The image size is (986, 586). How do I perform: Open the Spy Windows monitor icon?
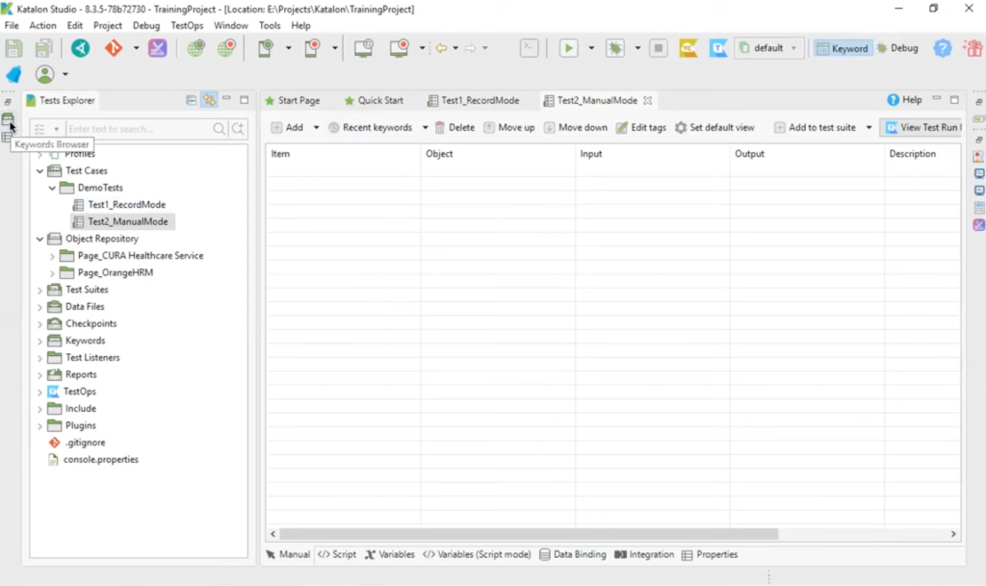363,48
